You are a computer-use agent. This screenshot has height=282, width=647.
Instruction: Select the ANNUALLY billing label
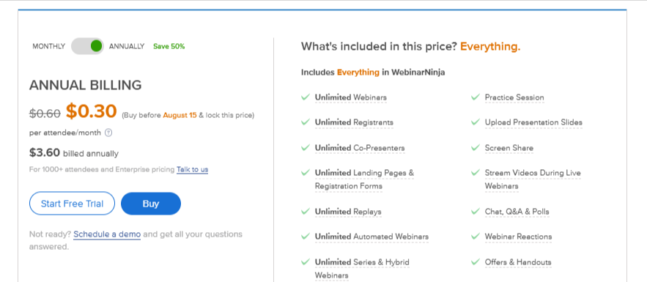127,46
